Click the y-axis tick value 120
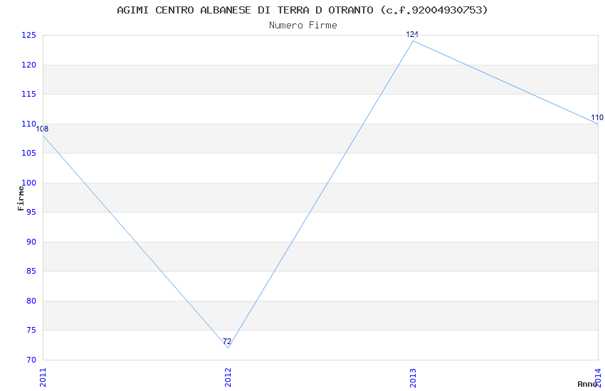Image resolution: width=605 pixels, height=391 pixels. tap(29, 65)
